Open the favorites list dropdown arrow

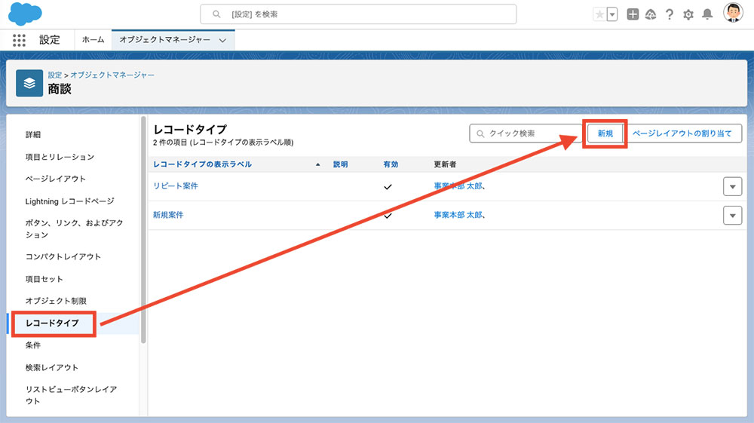(x=612, y=14)
